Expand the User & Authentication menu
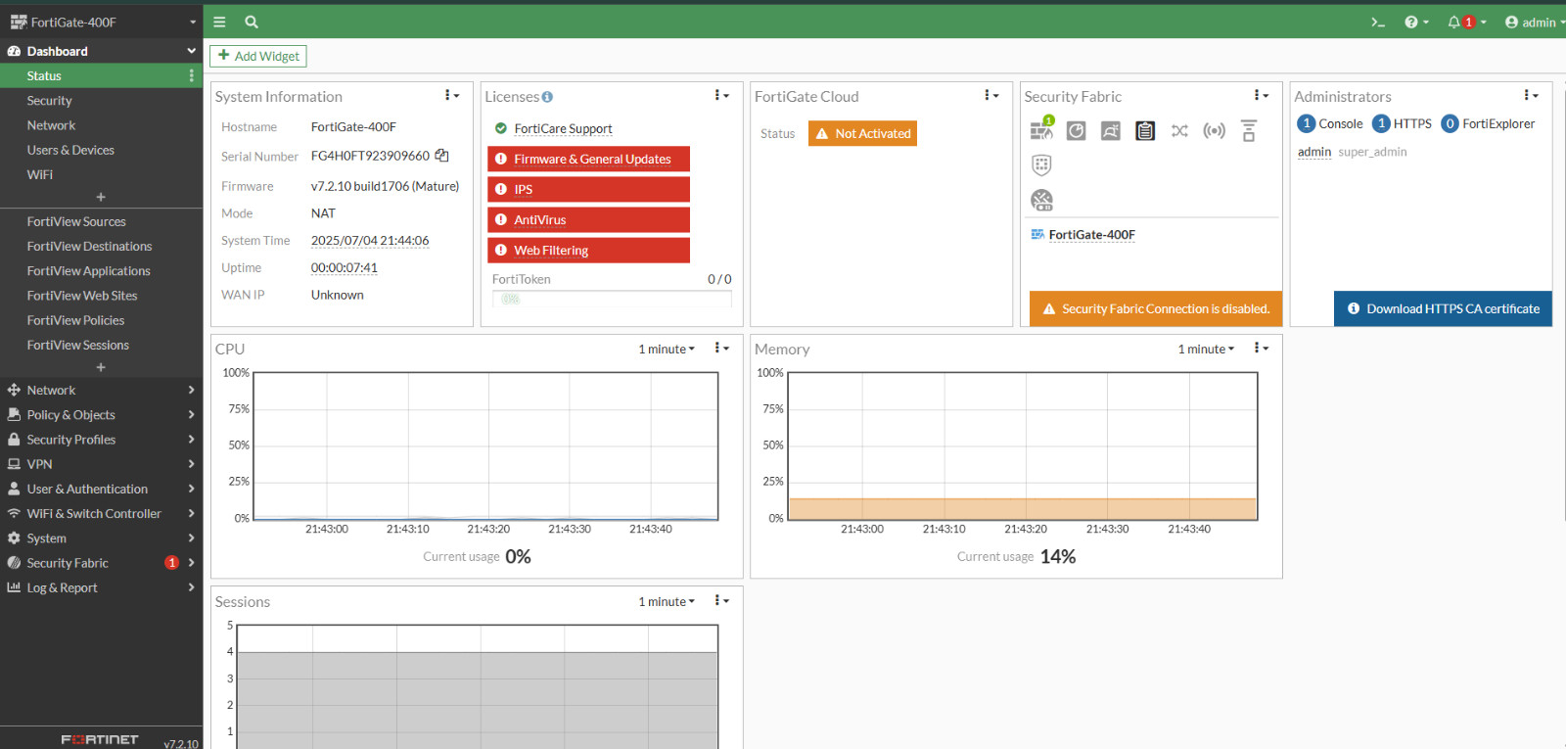1566x749 pixels. [x=102, y=489]
